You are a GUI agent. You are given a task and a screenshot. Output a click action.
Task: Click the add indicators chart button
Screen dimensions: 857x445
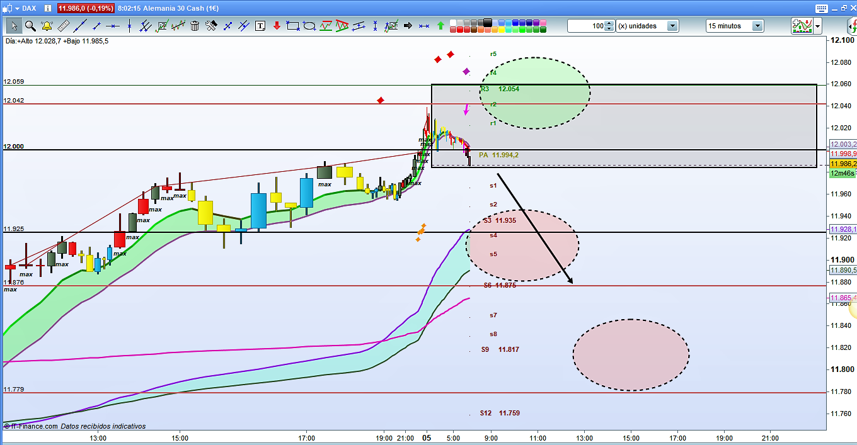802,26
